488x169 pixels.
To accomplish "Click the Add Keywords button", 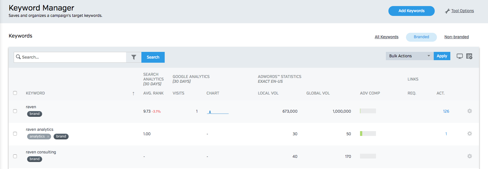I will coord(411,11).
